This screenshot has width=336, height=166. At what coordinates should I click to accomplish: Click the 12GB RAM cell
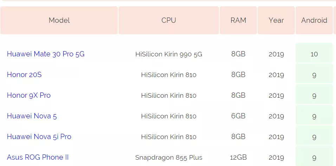click(x=238, y=158)
